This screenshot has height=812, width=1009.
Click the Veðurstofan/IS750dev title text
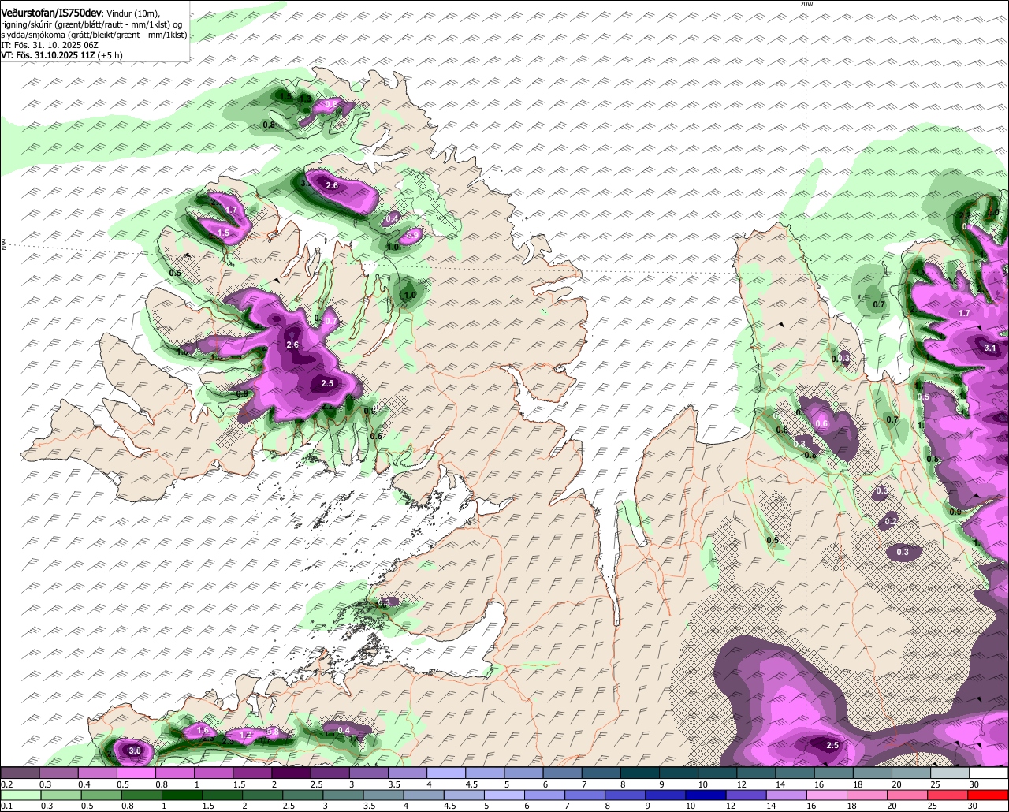click(x=51, y=13)
